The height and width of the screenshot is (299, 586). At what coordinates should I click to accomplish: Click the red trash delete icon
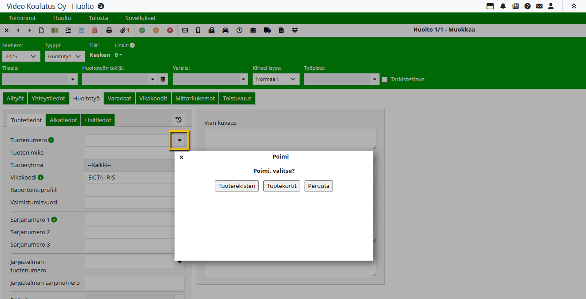(95, 30)
